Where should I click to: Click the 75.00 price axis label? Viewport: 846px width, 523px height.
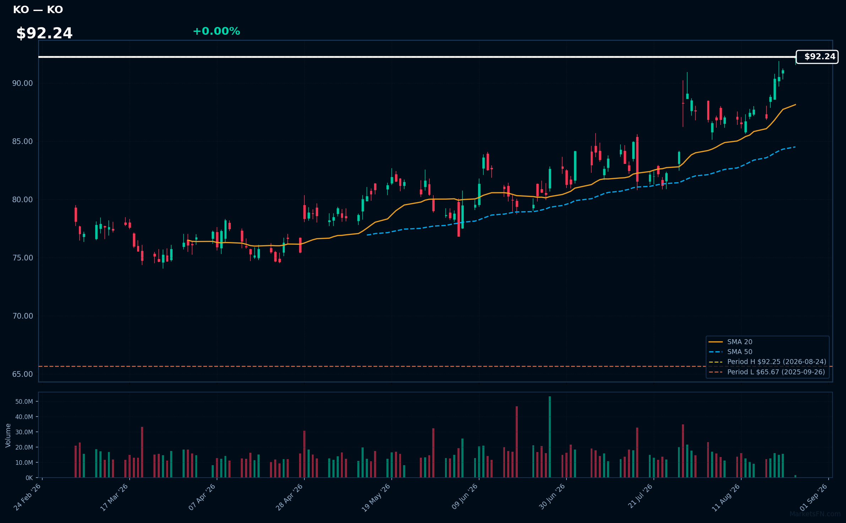(22, 258)
